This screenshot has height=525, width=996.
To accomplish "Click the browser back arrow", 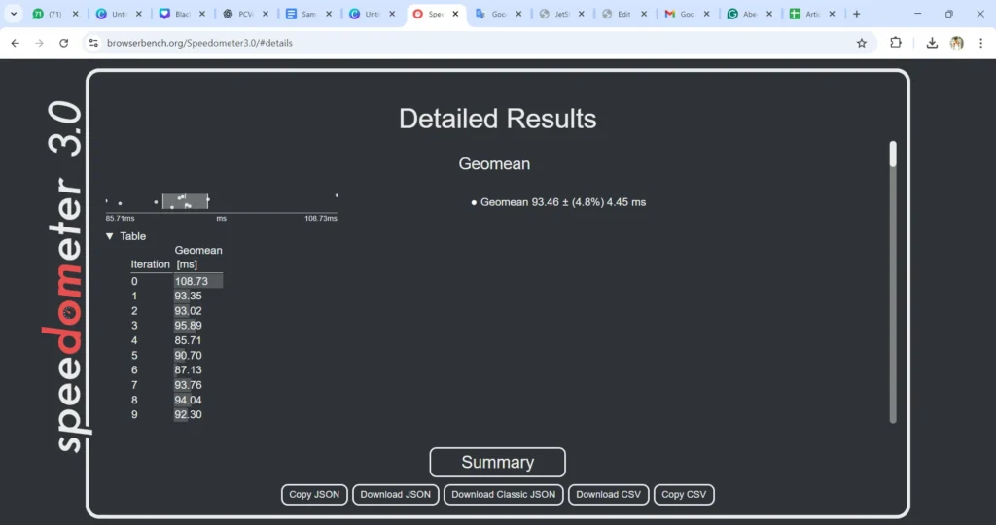I will [16, 43].
